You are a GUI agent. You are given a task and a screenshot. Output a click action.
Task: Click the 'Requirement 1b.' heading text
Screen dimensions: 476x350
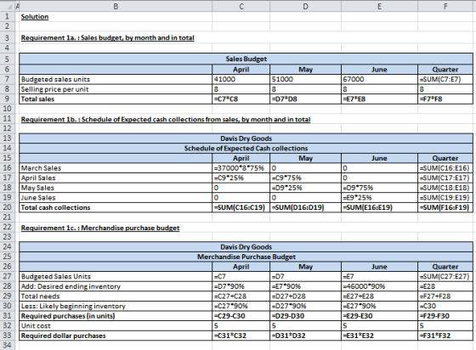(166, 120)
